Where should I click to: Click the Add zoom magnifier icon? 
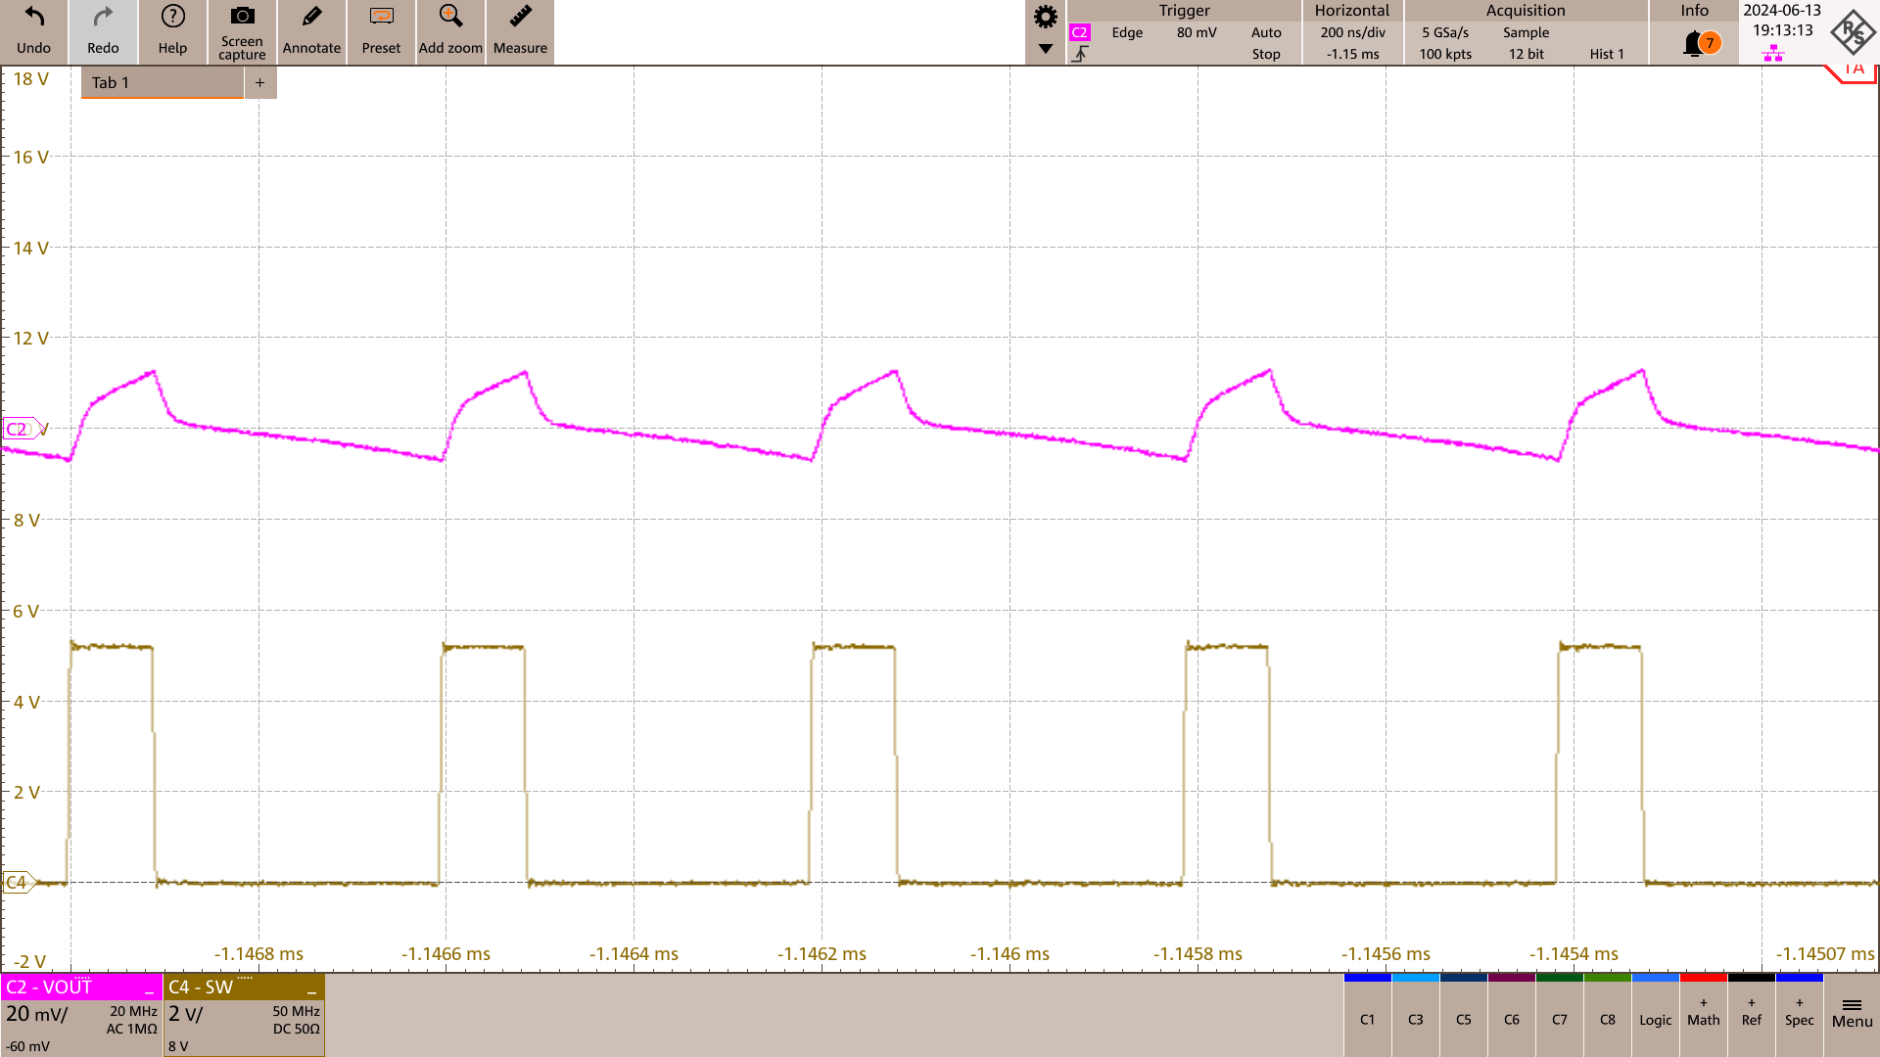(450, 17)
